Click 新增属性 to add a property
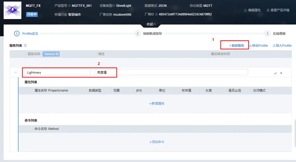296x162 pixels. pos(157,104)
